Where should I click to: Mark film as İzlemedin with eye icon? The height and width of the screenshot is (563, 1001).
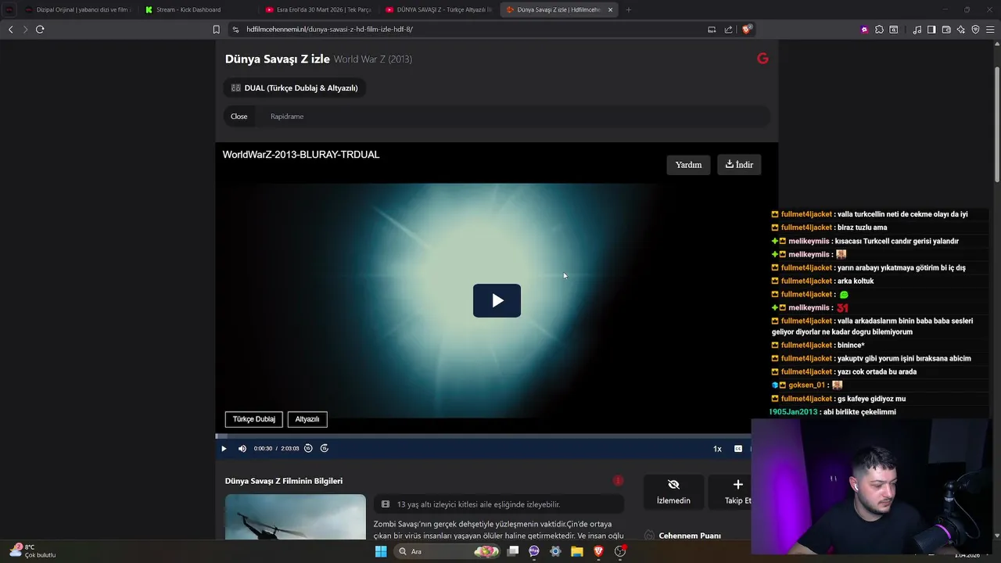pyautogui.click(x=673, y=492)
